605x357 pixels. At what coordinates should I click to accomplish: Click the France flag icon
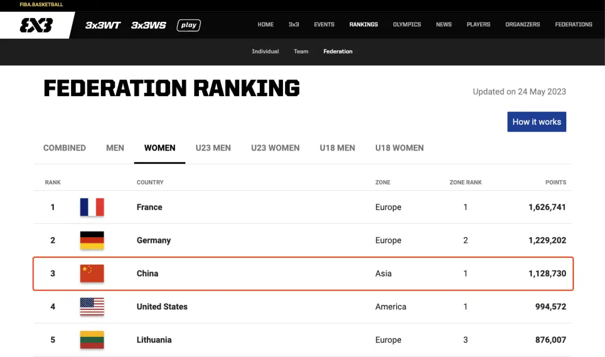(x=92, y=207)
